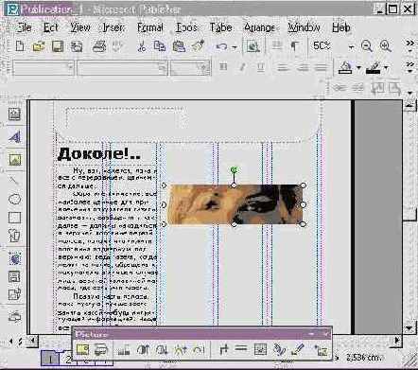Screen dimensions: 418x370
Task: Expand the standard toolbar options chevron
Action: click(409, 45)
